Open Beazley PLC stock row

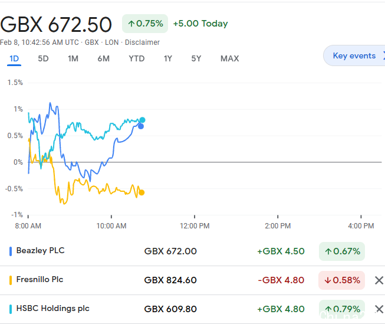[41, 251]
